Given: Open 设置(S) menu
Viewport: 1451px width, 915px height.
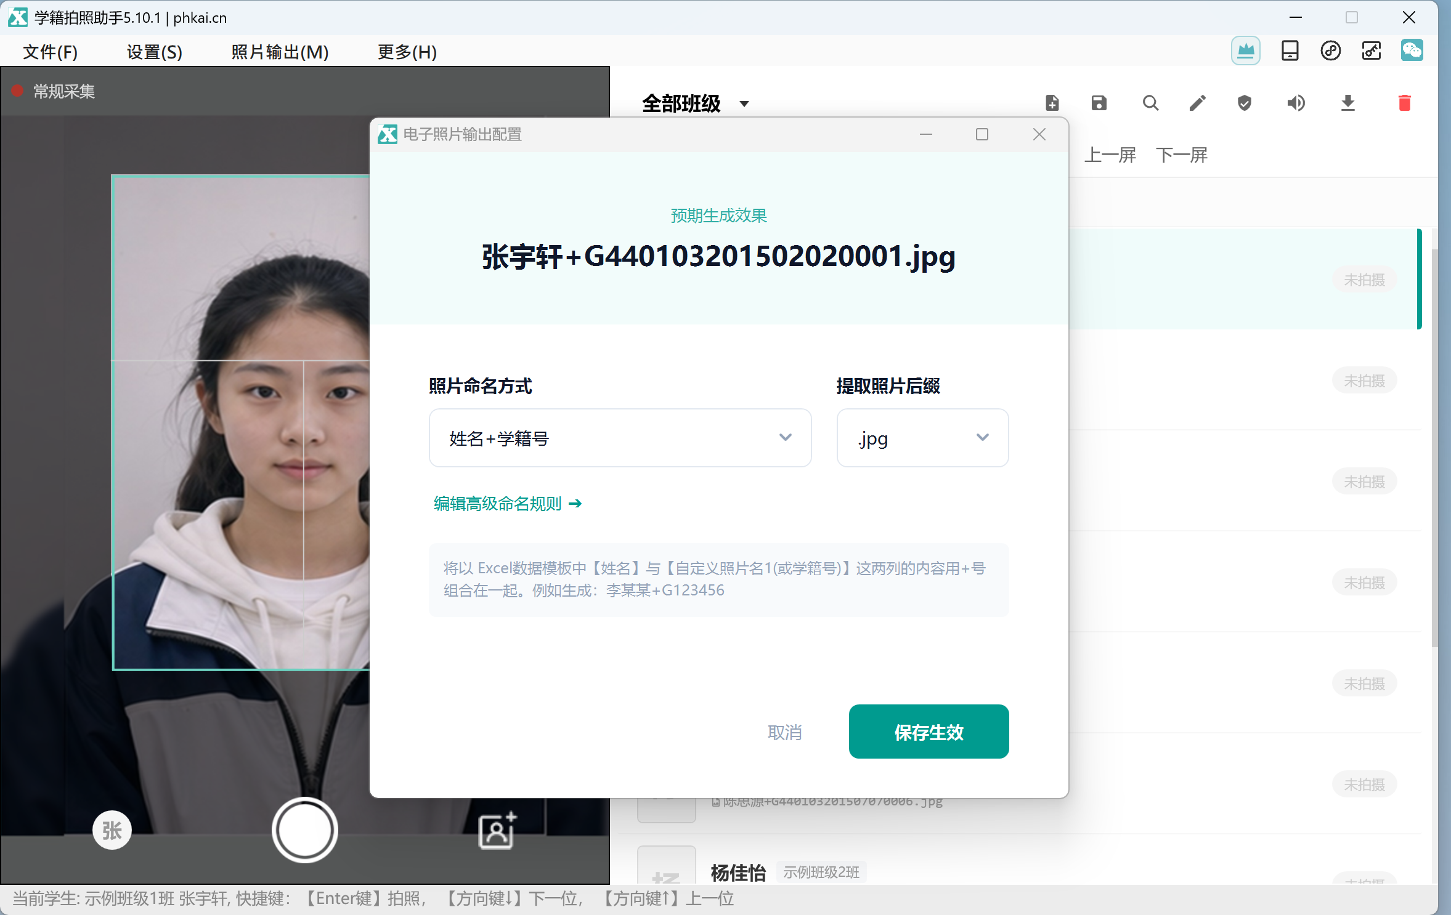Looking at the screenshot, I should 154,52.
